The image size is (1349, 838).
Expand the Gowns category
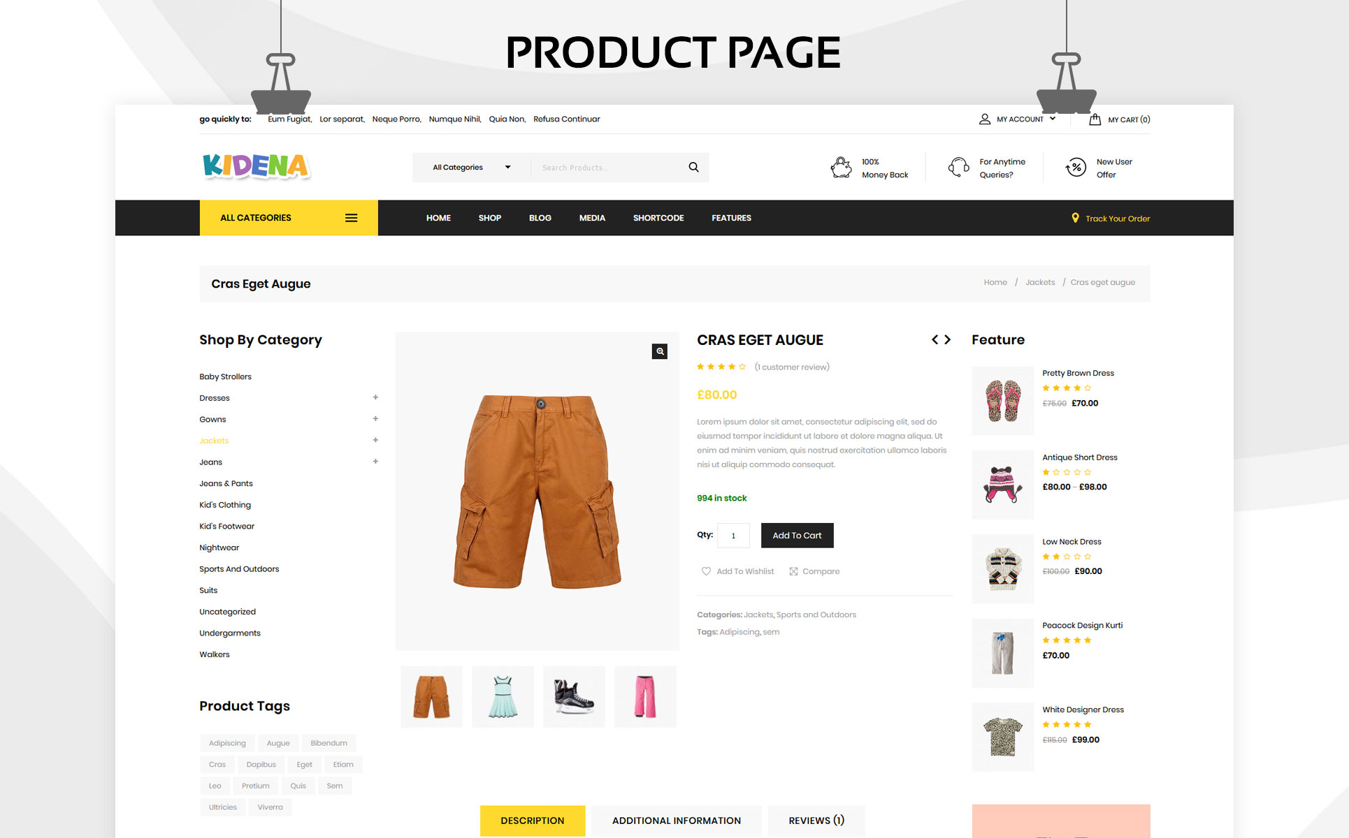375,419
